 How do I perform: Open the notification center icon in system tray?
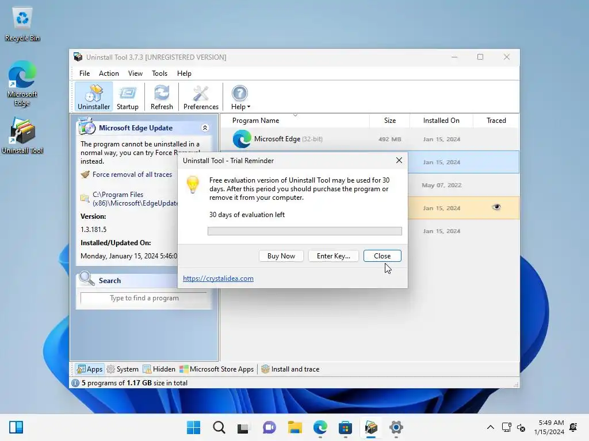coord(573,427)
